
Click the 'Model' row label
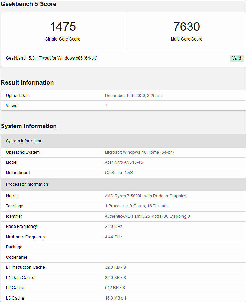coord(11,162)
